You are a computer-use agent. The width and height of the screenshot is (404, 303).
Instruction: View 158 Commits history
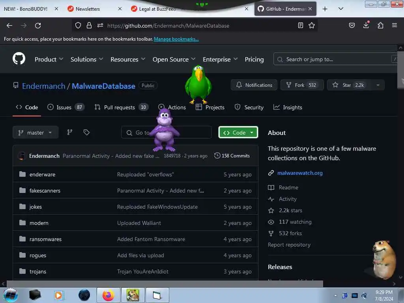pyautogui.click(x=232, y=155)
